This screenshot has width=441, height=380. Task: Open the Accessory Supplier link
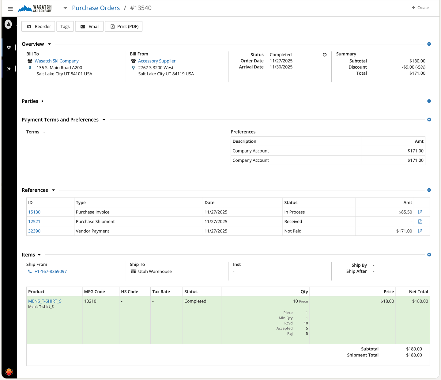[x=157, y=61]
